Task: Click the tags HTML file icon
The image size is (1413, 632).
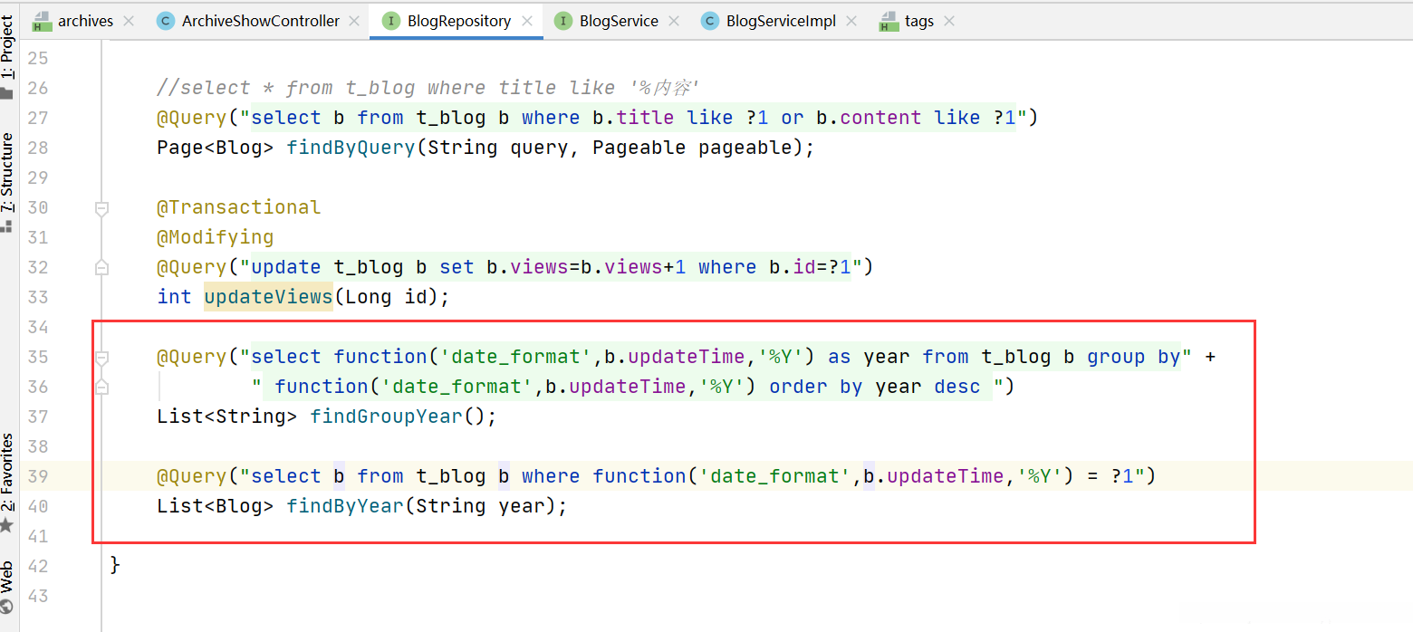Action: (x=889, y=22)
